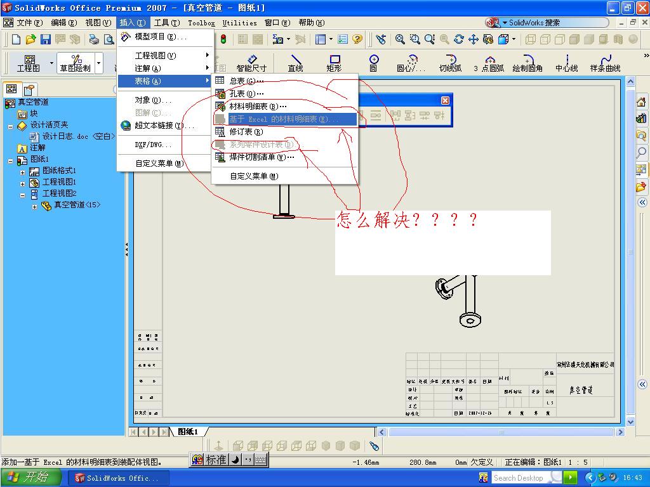Image resolution: width=650 pixels, height=487 pixels.
Task: Select the 样条曲线 spline tool
Action: [605, 63]
